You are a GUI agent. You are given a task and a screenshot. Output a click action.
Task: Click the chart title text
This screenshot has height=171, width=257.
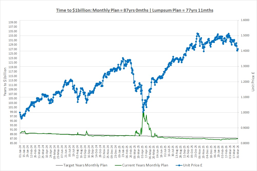[135, 10]
